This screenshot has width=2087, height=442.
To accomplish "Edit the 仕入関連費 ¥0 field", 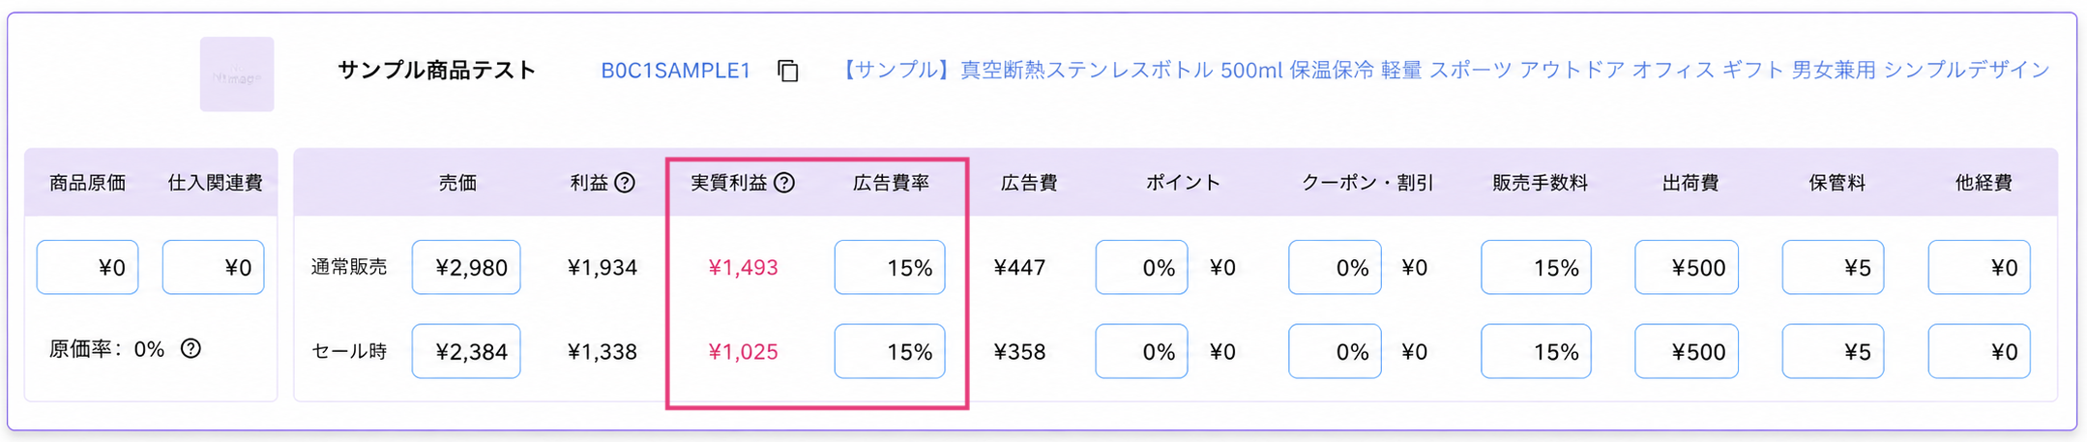I will coord(214,267).
